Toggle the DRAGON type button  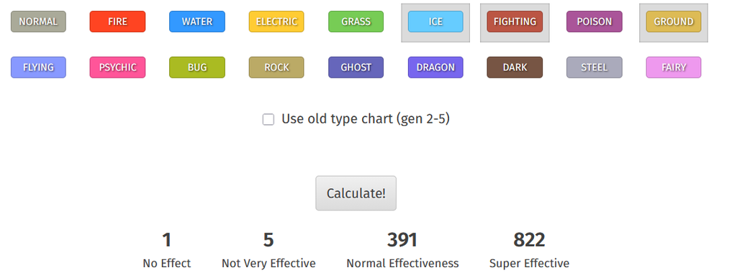[x=435, y=67]
